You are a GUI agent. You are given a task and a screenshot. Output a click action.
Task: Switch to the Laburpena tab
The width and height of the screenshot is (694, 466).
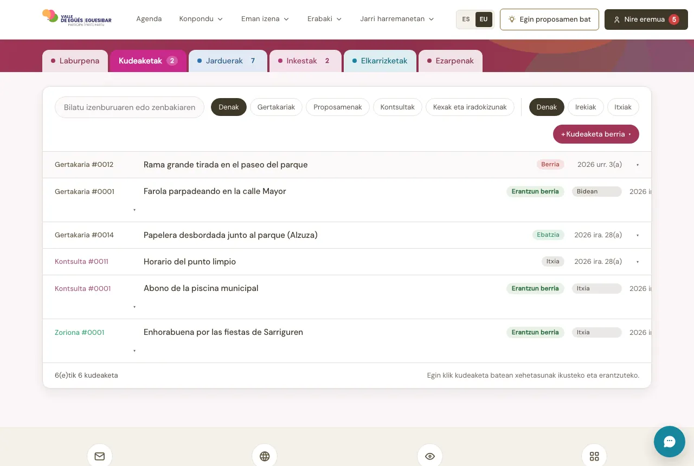pos(75,61)
